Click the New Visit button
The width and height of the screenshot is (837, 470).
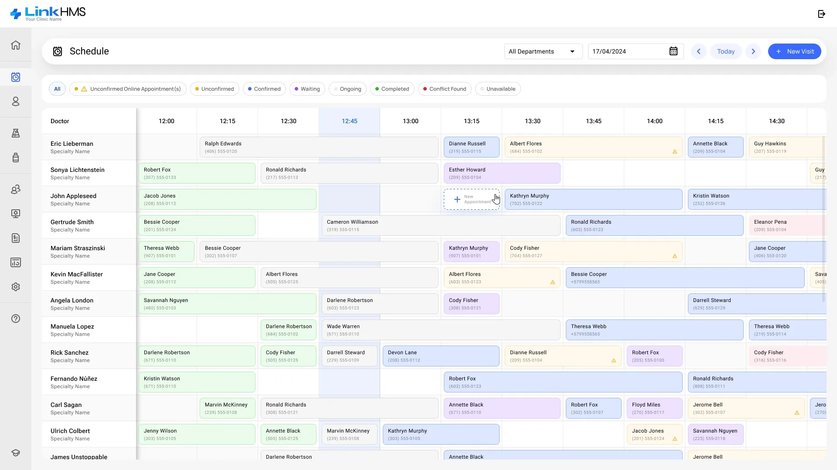click(794, 51)
